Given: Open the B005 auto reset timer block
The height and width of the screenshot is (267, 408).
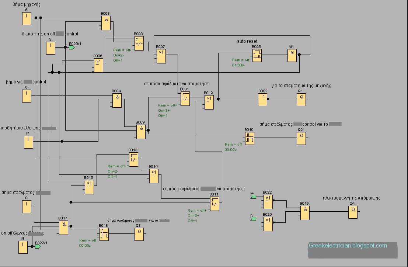Looking at the screenshot, I should pos(257,56).
